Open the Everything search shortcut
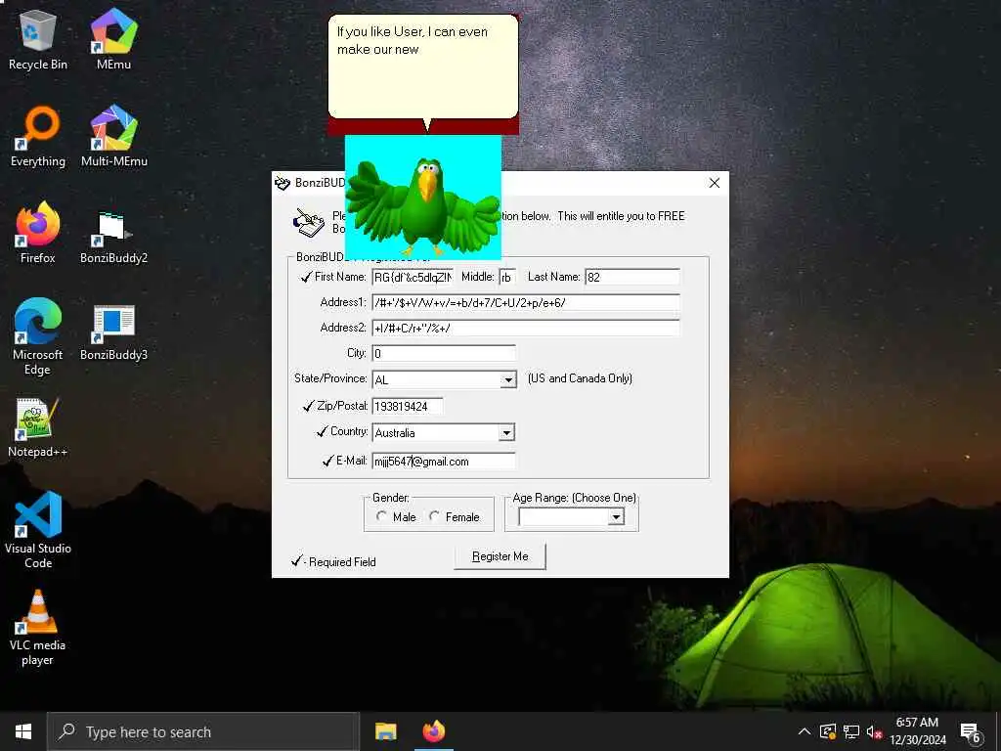This screenshot has height=751, width=1001. pos(38,137)
